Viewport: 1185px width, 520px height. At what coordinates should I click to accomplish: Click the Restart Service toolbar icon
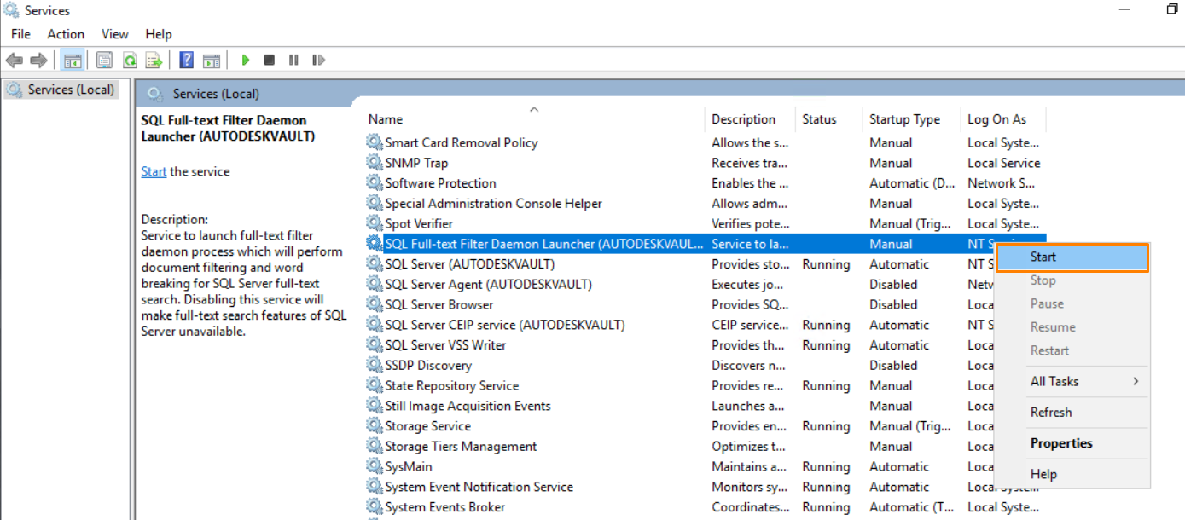(318, 60)
